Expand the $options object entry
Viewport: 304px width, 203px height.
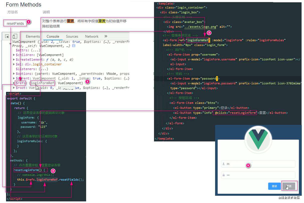pyautogui.click(x=14, y=74)
